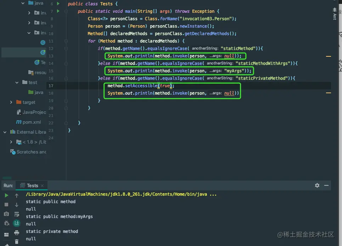Click the forName call on line 8

pos(169,19)
